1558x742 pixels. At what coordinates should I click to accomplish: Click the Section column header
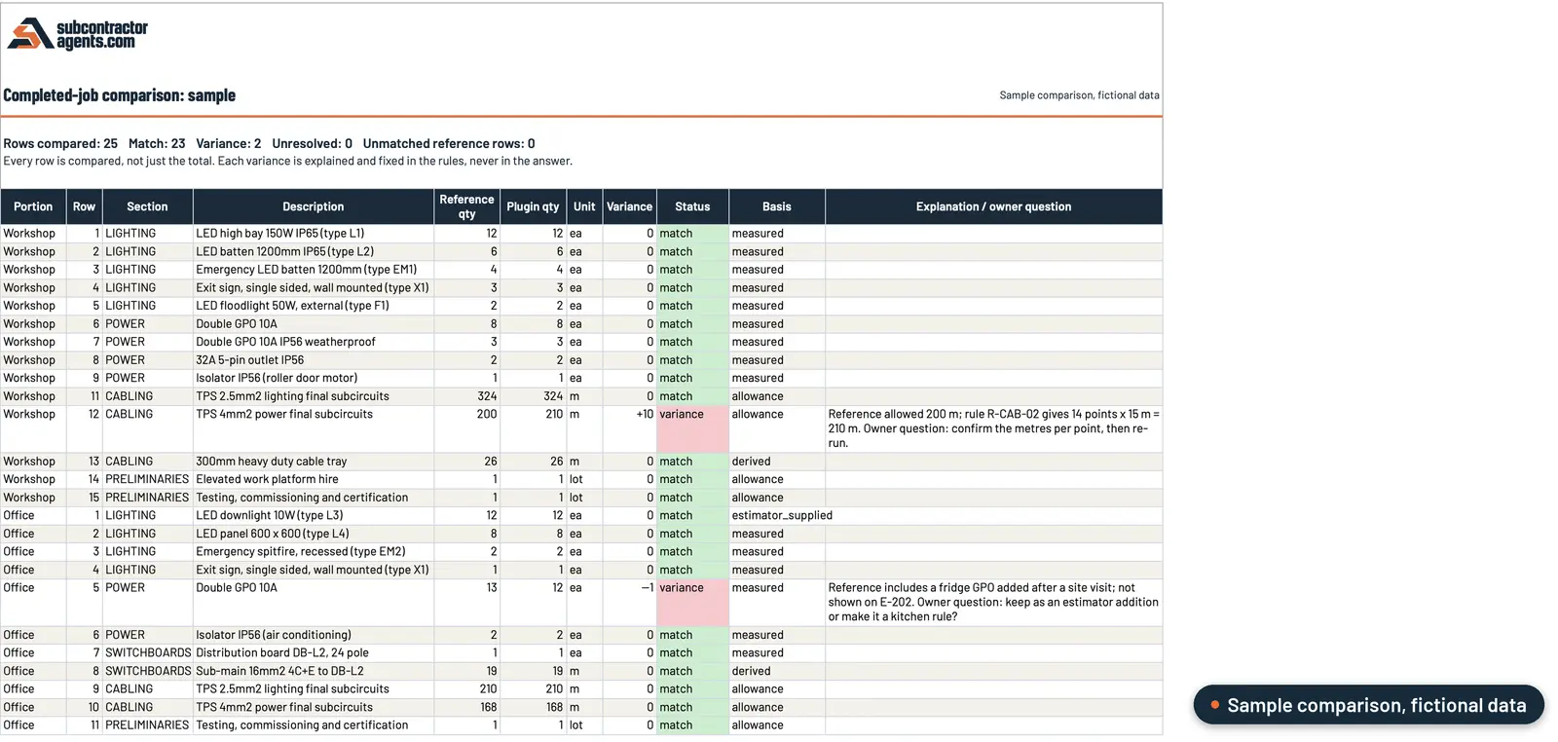point(147,206)
